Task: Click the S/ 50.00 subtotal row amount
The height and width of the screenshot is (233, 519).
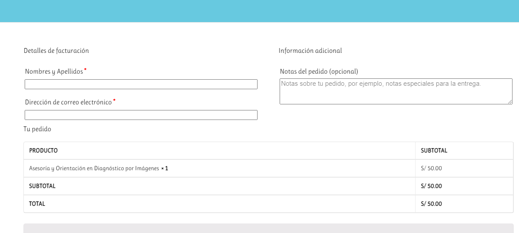Action: click(431, 186)
